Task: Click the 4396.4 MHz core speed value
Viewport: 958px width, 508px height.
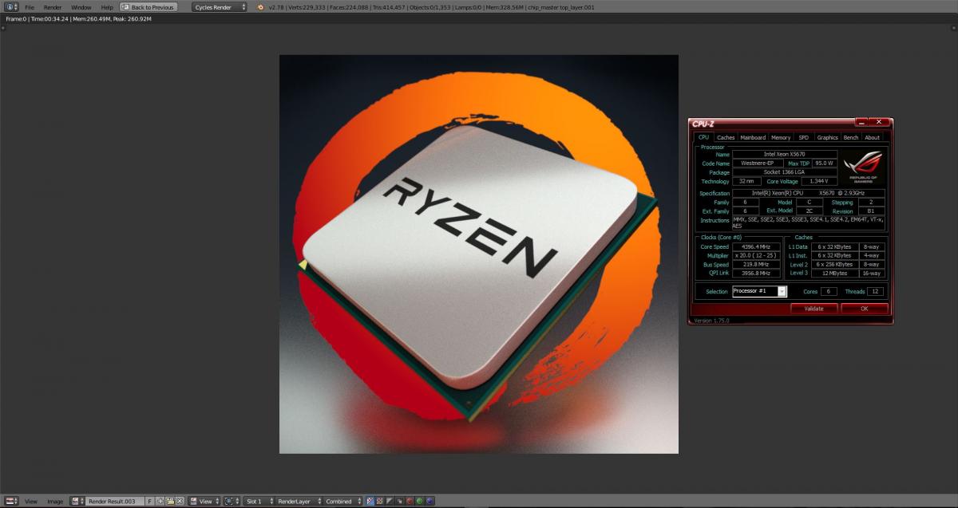Action: point(756,247)
